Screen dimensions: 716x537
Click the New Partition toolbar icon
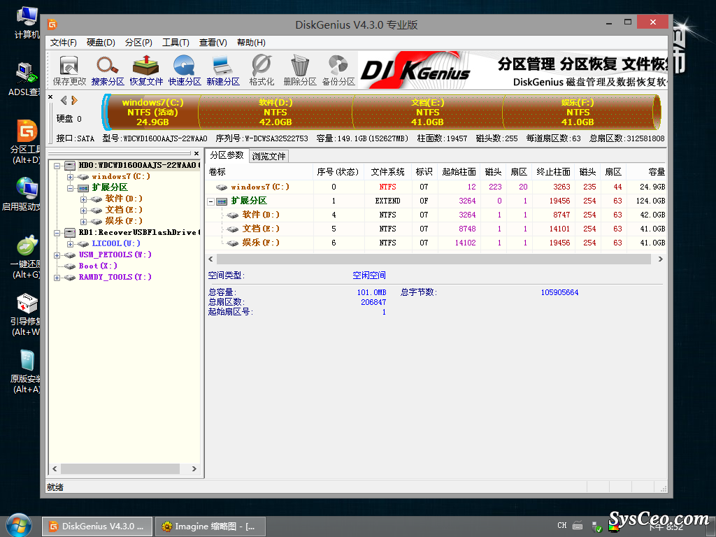223,71
